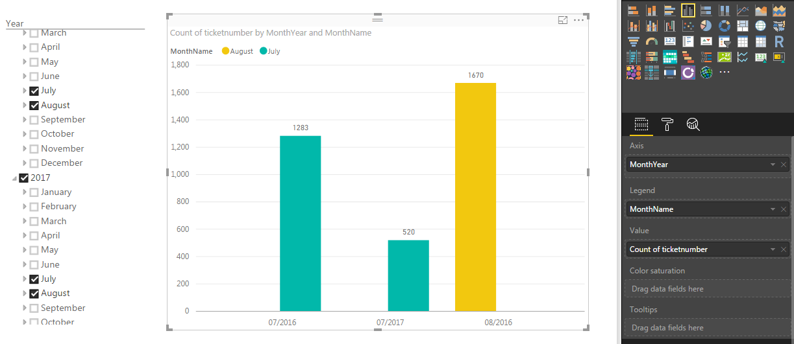
Task: Uncheck July under the 2017 node
Action: 34,279
